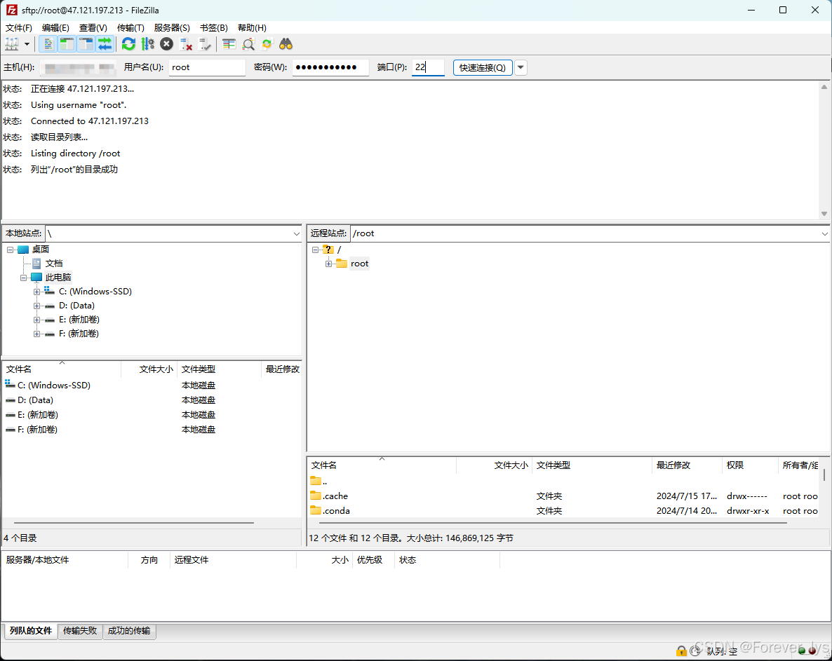Toggle directory comparison
Screen dimensions: 832x661
click(248, 44)
